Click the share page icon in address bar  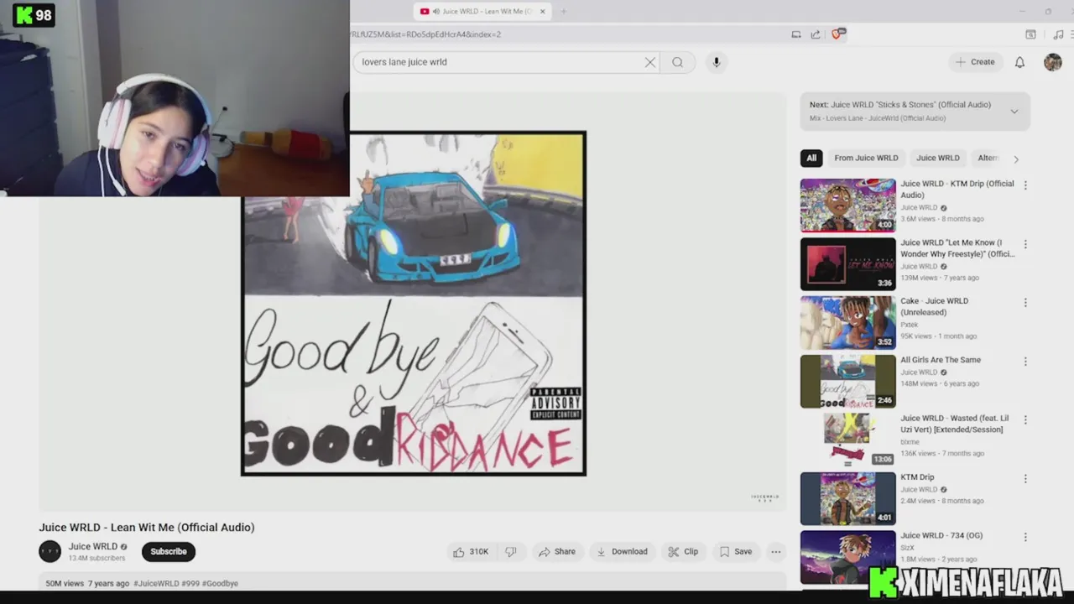pyautogui.click(x=816, y=34)
